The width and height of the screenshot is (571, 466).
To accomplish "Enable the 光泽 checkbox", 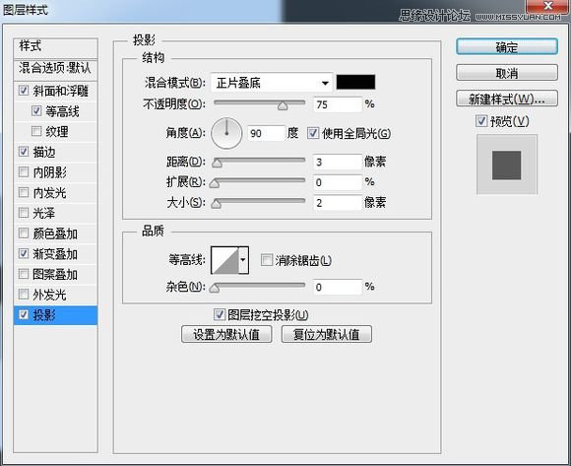I will click(24, 213).
